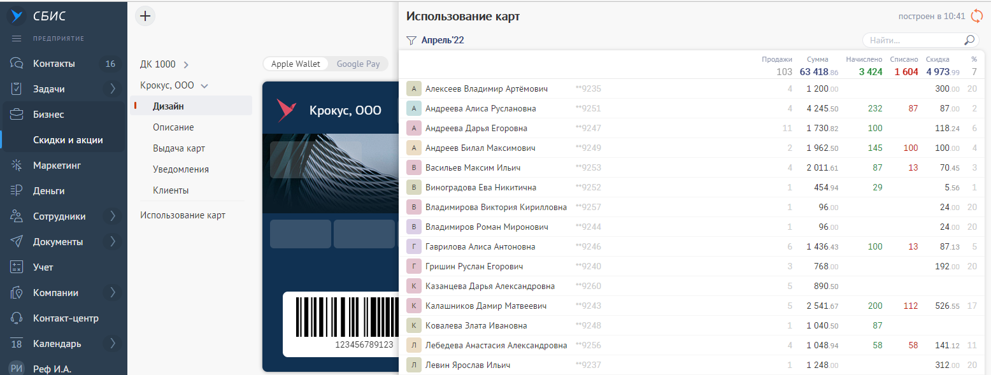
Task: Click the round plus add button
Action: point(145,17)
